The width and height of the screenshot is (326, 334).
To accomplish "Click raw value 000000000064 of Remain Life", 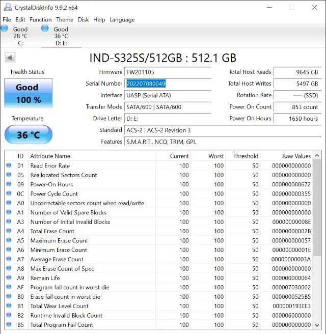I will (x=291, y=278).
